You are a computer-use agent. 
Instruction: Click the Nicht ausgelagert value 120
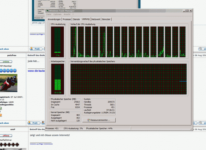tap(78, 121)
